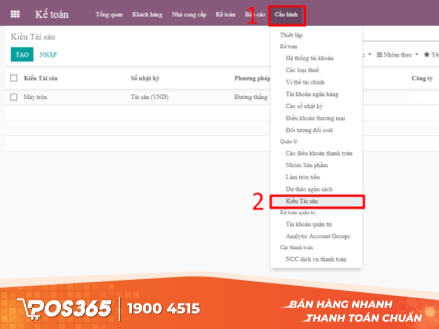Select Kiểu Tài sản from menu
Image resolution: width=439 pixels, height=329 pixels.
(x=302, y=201)
